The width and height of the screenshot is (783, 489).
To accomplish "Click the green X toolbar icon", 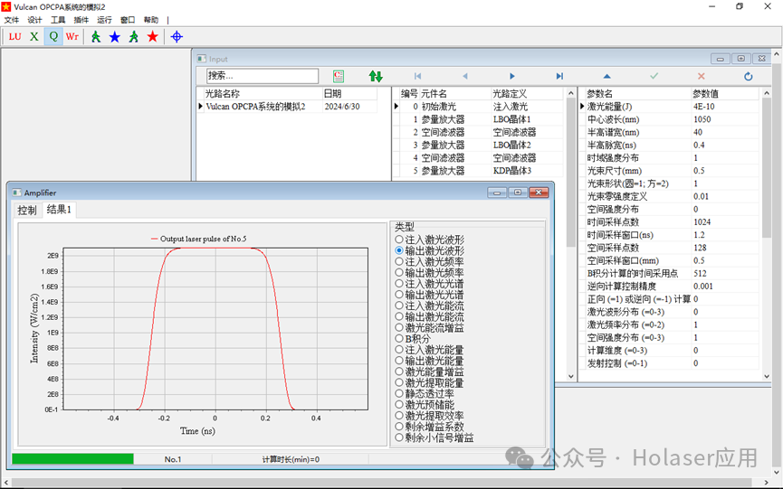I will click(34, 36).
